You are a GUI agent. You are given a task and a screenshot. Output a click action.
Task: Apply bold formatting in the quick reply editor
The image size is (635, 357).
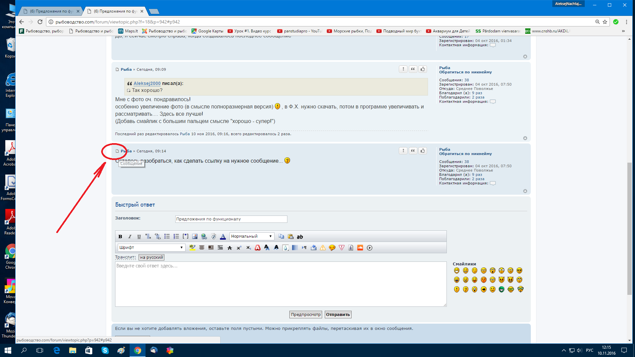pyautogui.click(x=120, y=236)
